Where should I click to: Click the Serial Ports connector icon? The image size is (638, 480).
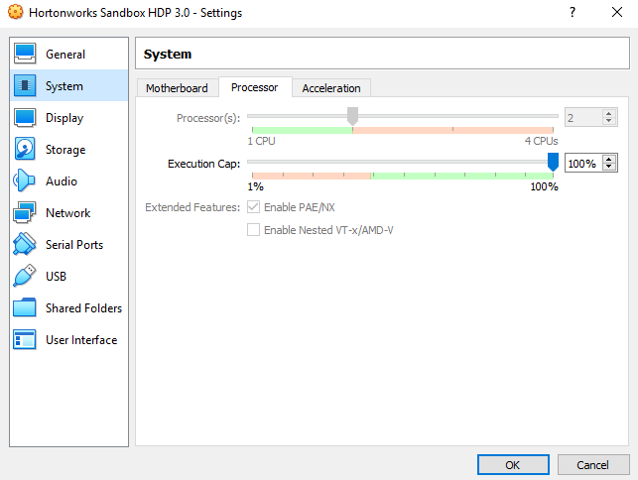coord(25,244)
